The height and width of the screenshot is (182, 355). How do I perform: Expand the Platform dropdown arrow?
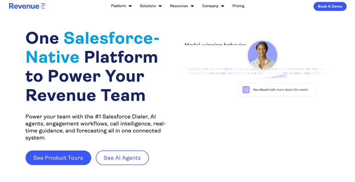(x=130, y=6)
